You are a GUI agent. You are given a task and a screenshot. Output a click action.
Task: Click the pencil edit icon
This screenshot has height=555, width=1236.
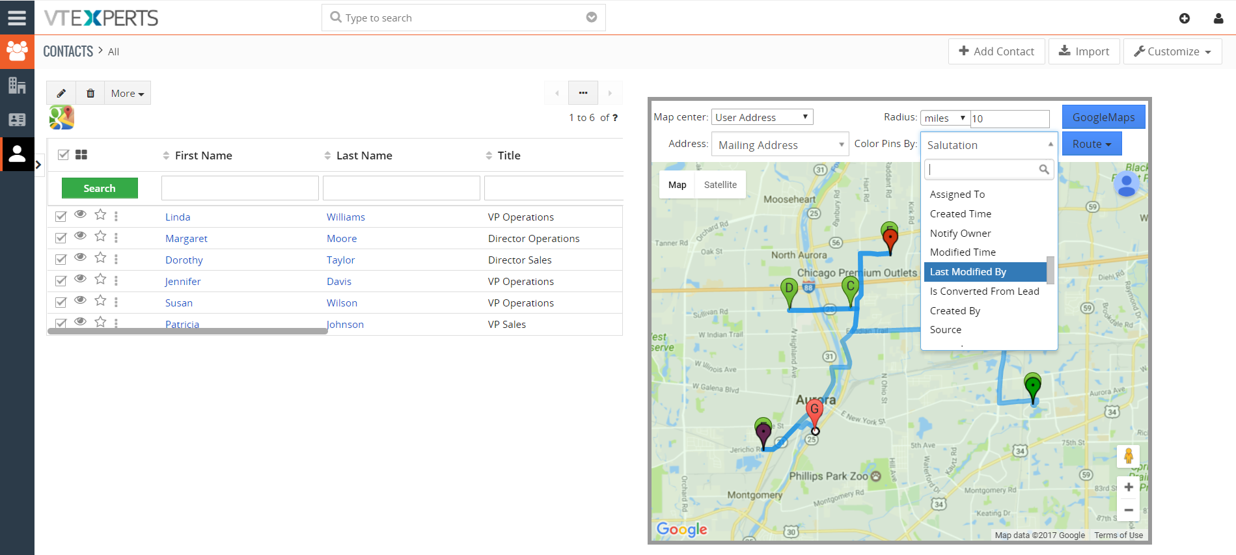click(61, 93)
